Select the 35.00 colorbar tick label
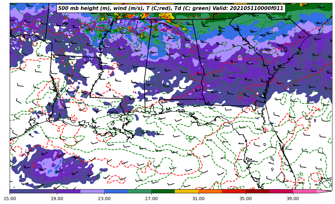335x204 pixels. point(246,199)
